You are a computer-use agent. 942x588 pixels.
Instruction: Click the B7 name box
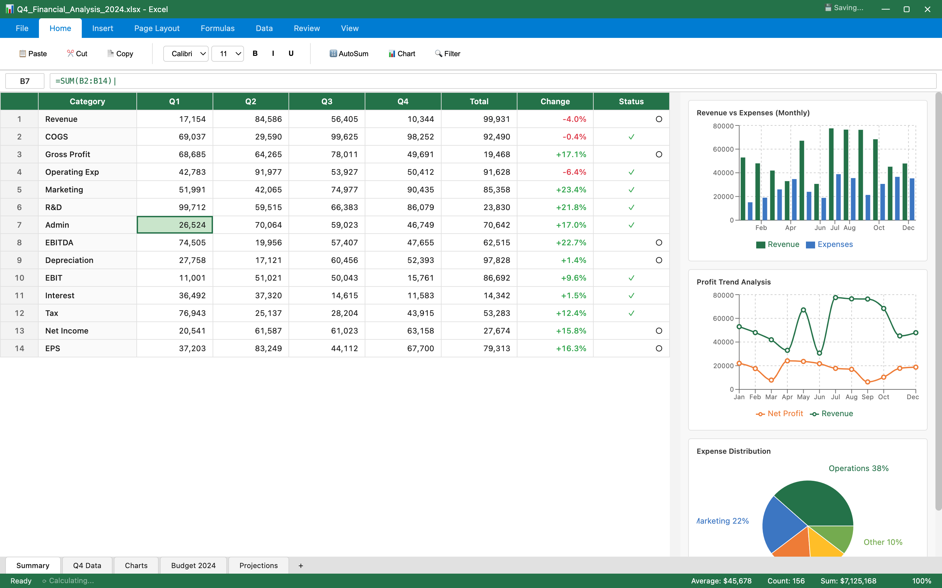25,81
